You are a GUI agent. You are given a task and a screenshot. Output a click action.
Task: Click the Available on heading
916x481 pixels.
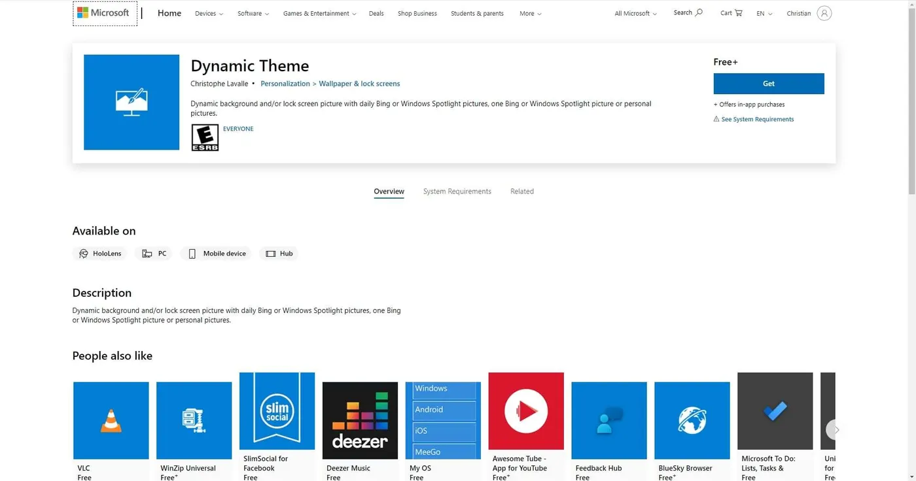pyautogui.click(x=104, y=231)
